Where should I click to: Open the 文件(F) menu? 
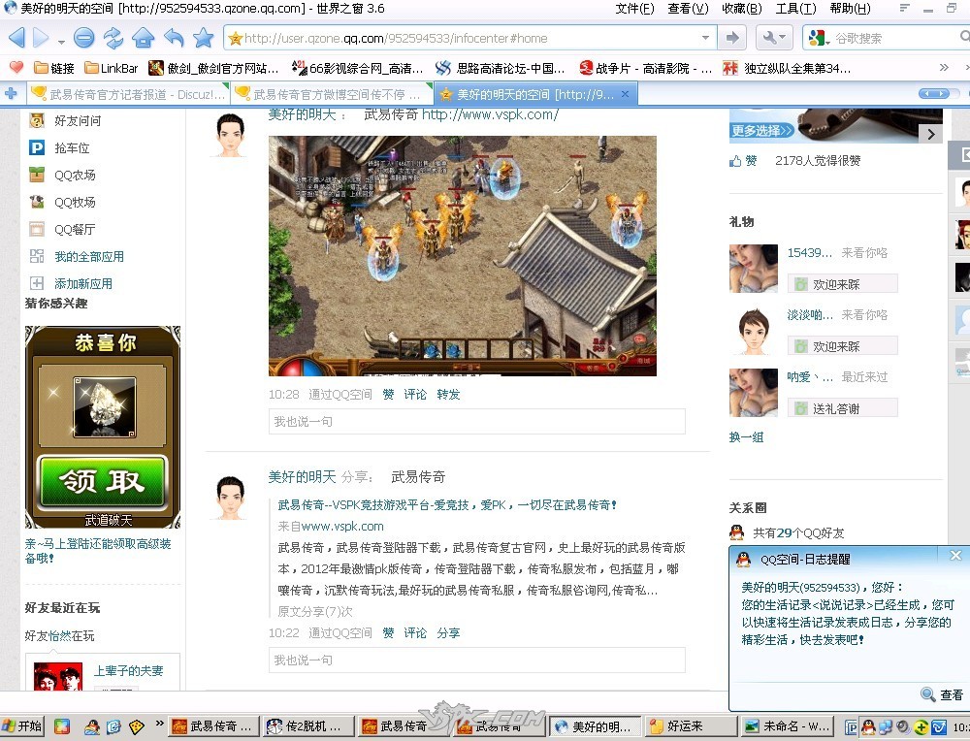(634, 8)
